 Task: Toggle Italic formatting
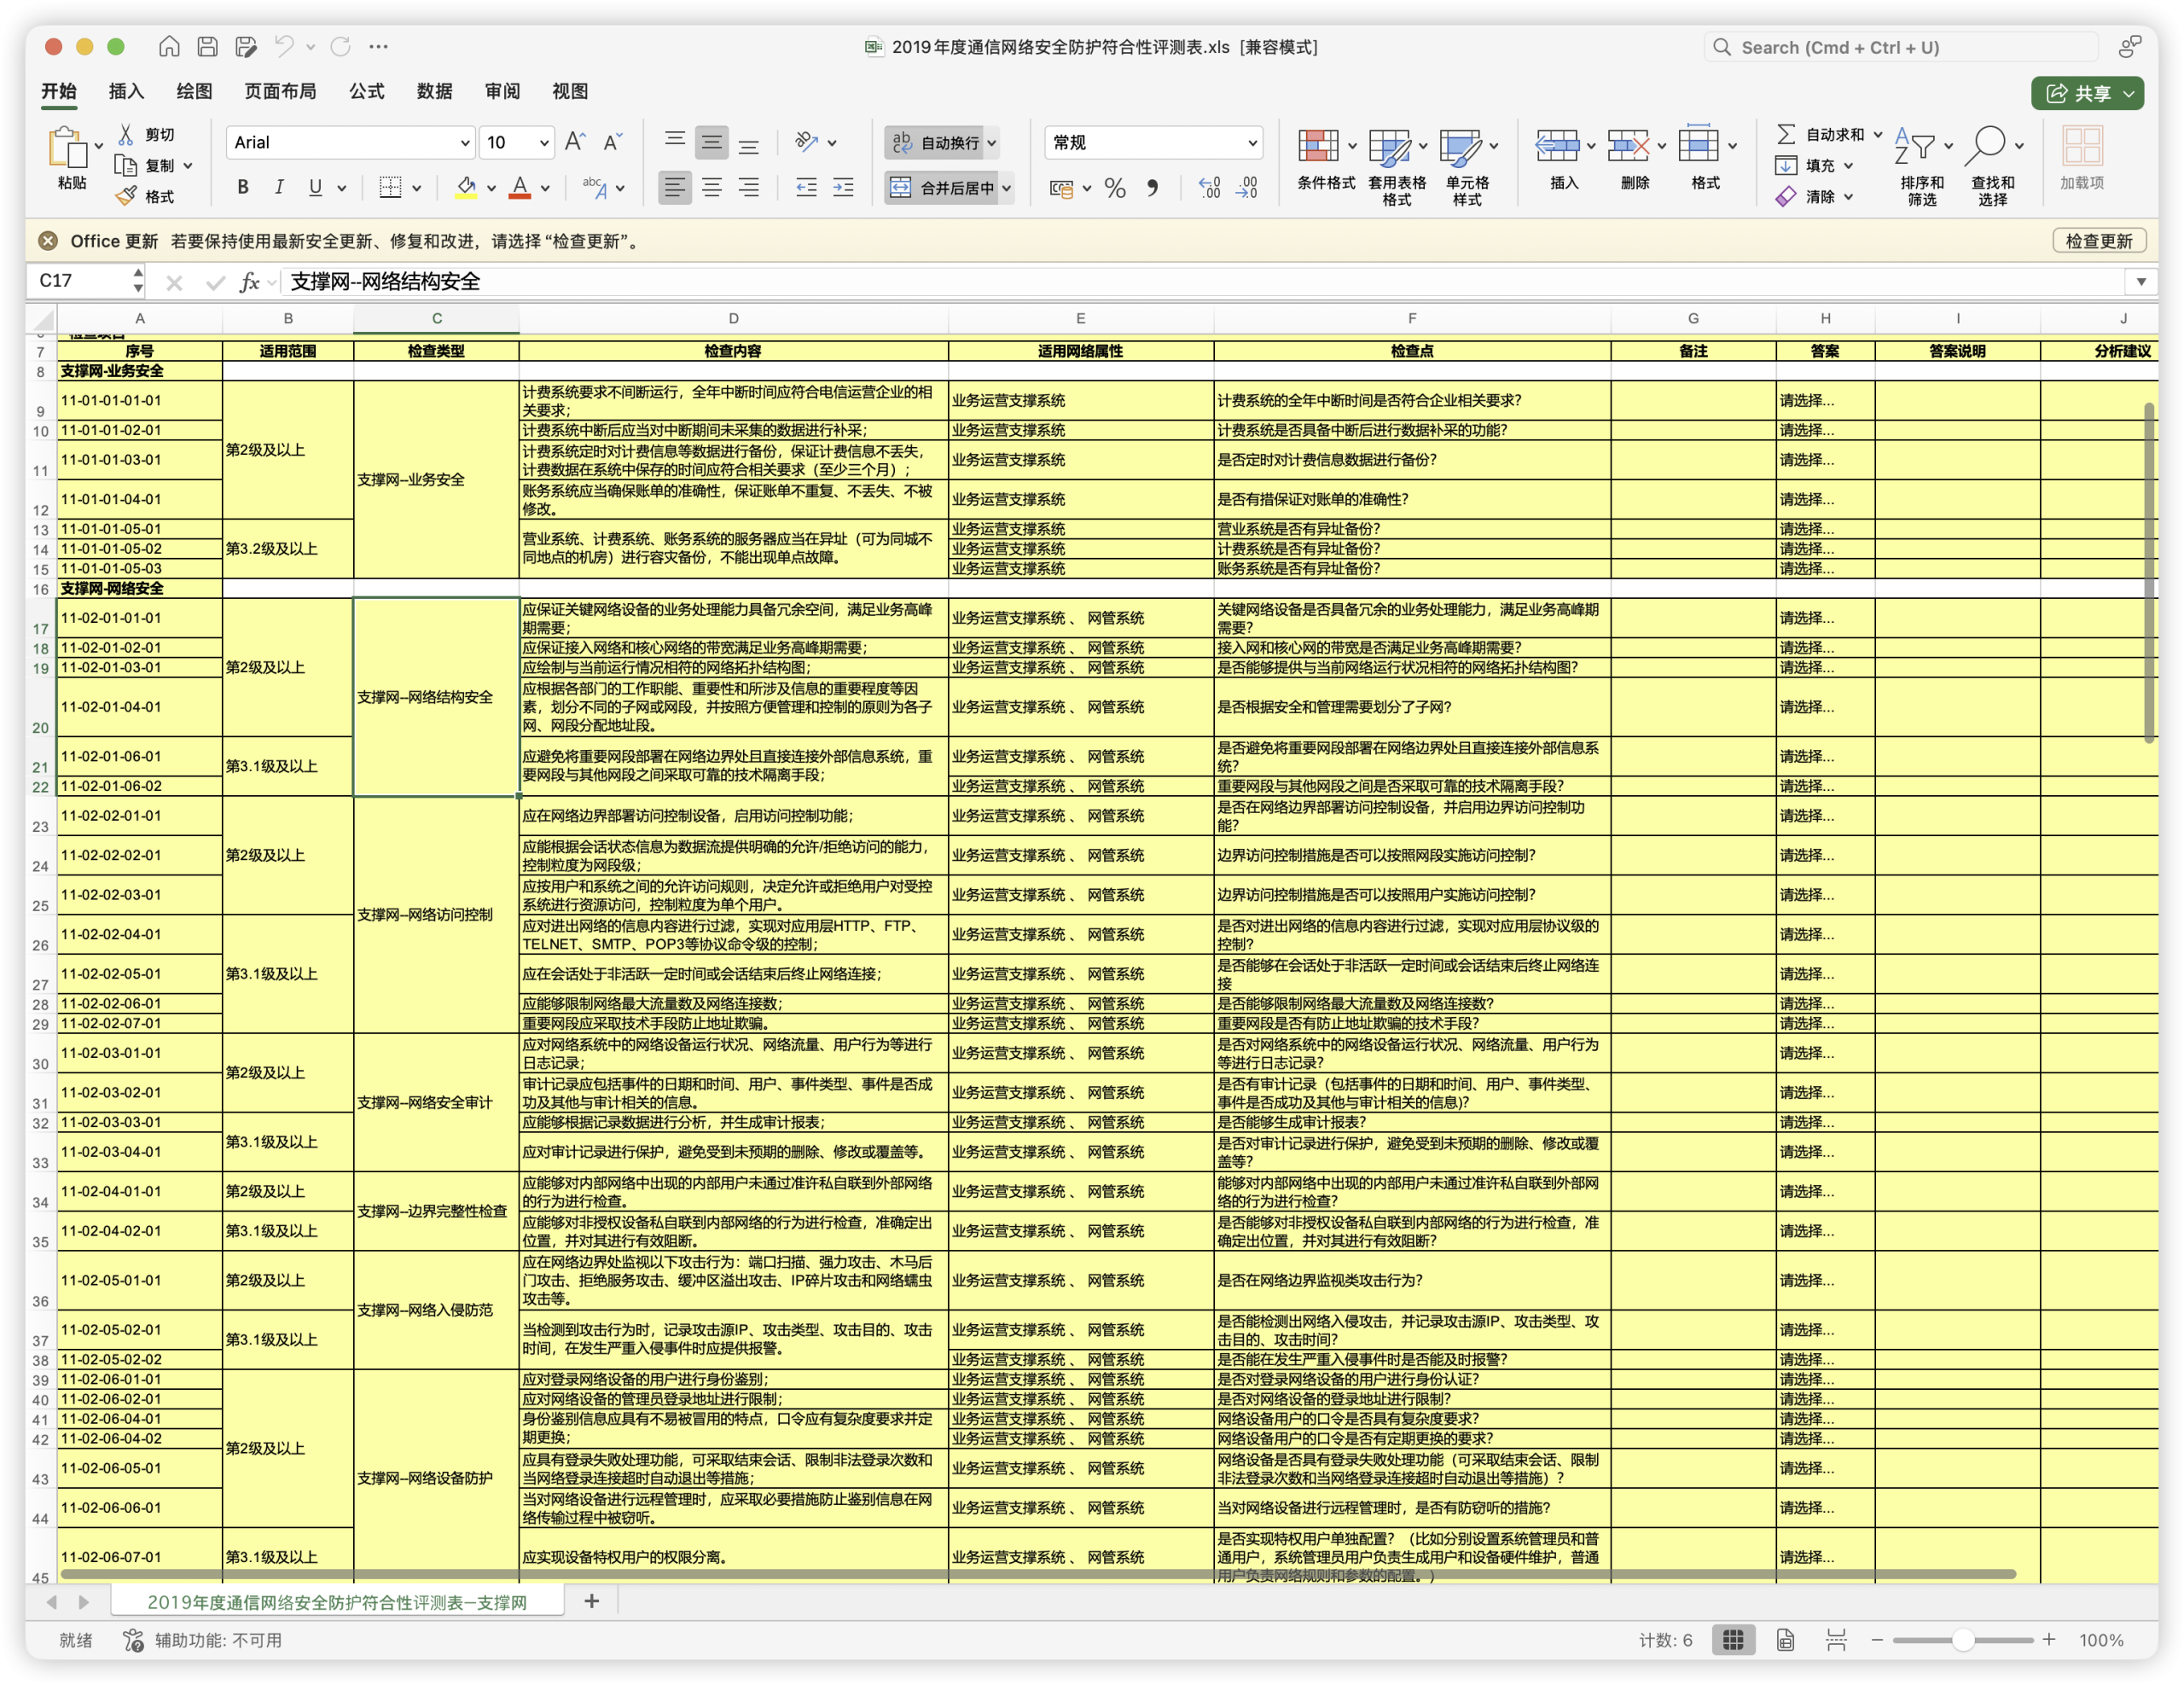[x=279, y=188]
